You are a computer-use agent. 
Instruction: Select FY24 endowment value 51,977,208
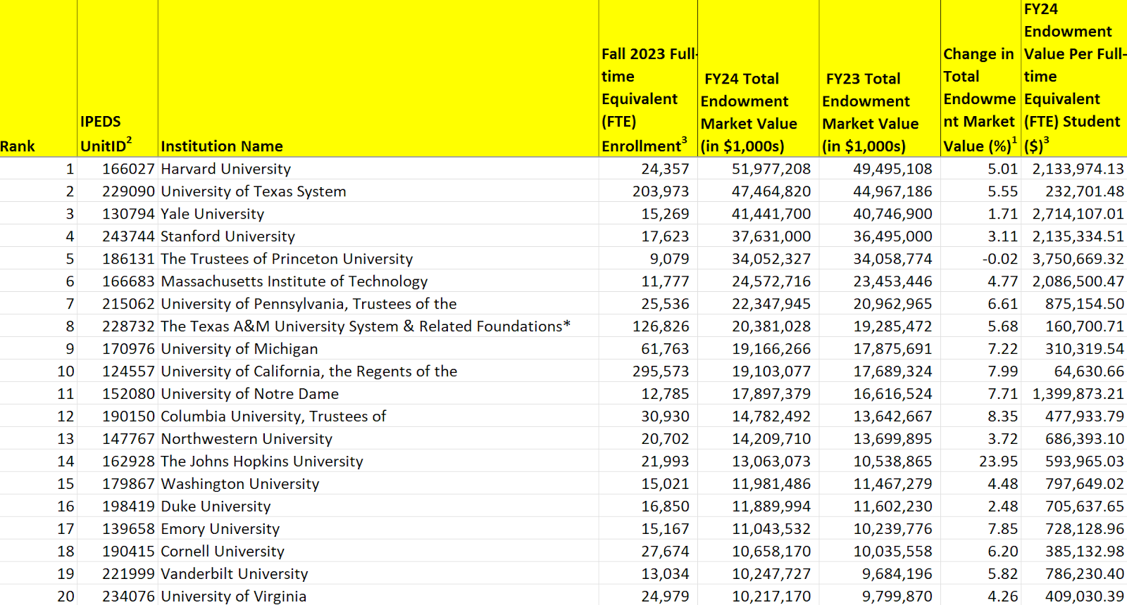[758, 168]
